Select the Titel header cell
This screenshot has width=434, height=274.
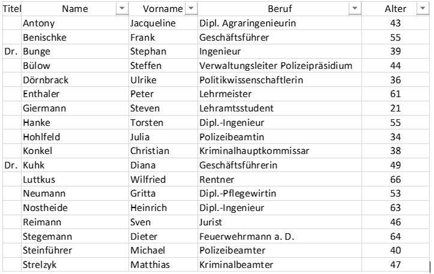[x=12, y=9]
